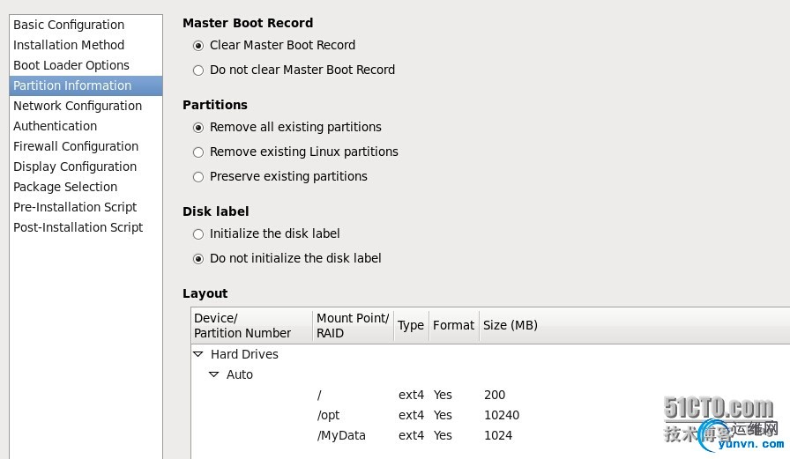Choose Do not clear Master Boot Record
This screenshot has height=459, width=790.
[198, 70]
